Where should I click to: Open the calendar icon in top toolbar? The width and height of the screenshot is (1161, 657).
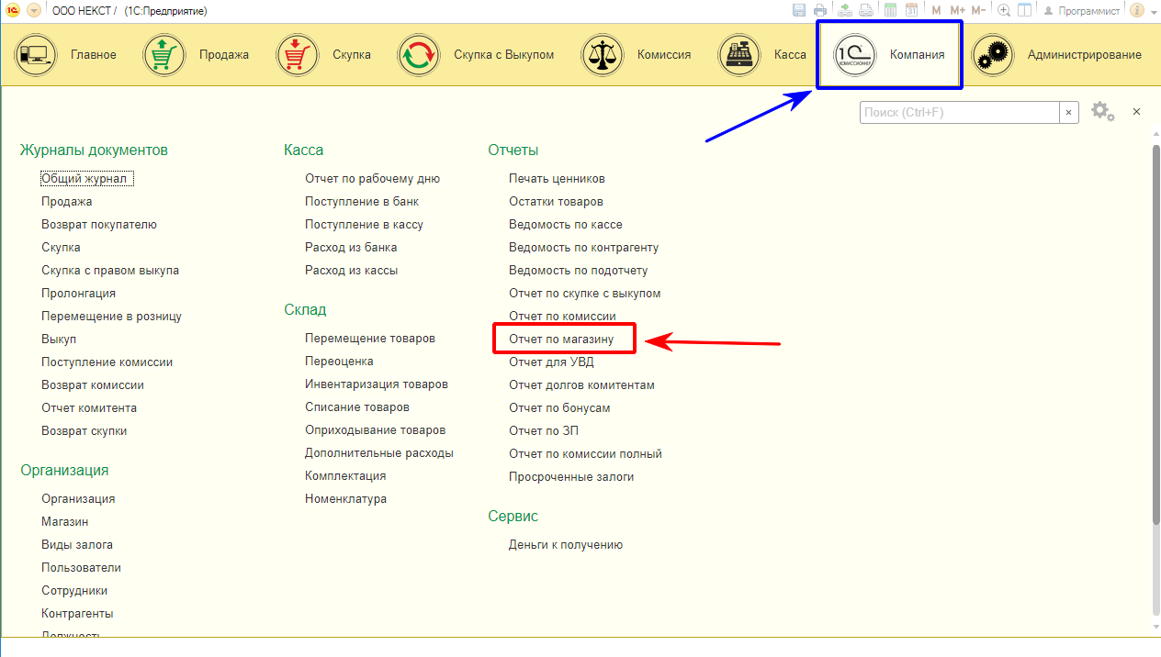click(x=912, y=10)
